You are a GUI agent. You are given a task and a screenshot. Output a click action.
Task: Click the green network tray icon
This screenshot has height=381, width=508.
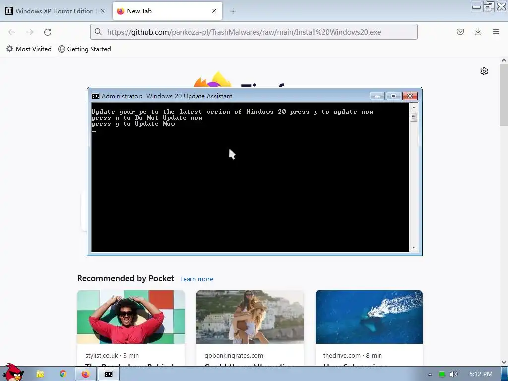(x=442, y=374)
